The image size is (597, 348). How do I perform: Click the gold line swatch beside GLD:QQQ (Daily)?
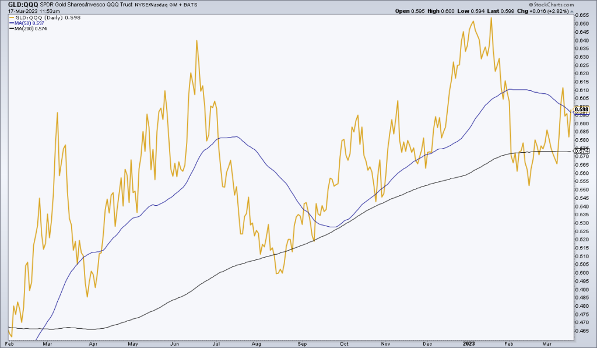tap(11, 17)
